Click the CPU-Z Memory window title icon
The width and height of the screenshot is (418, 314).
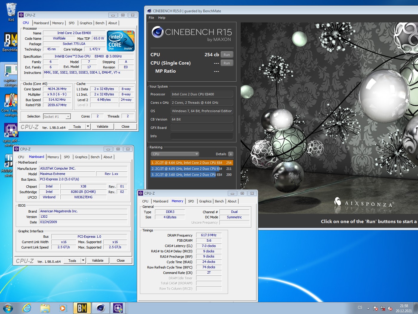pyautogui.click(x=141, y=193)
